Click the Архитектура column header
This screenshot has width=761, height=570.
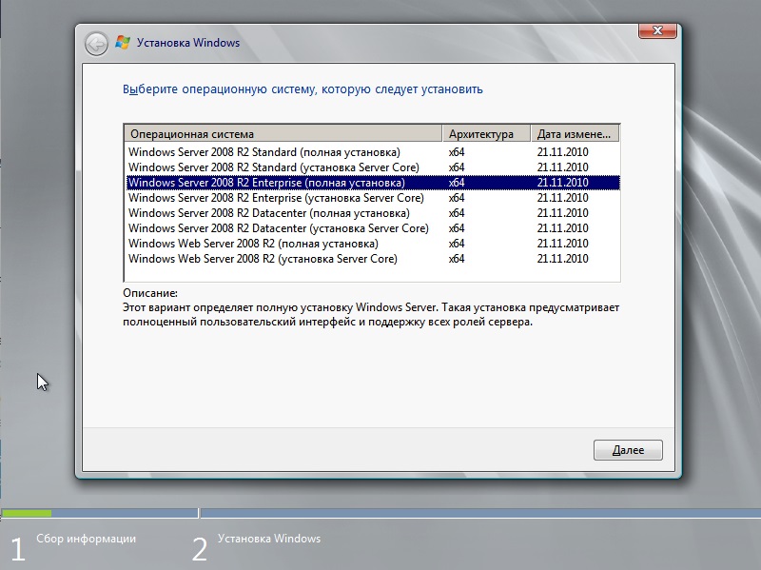tap(486, 134)
